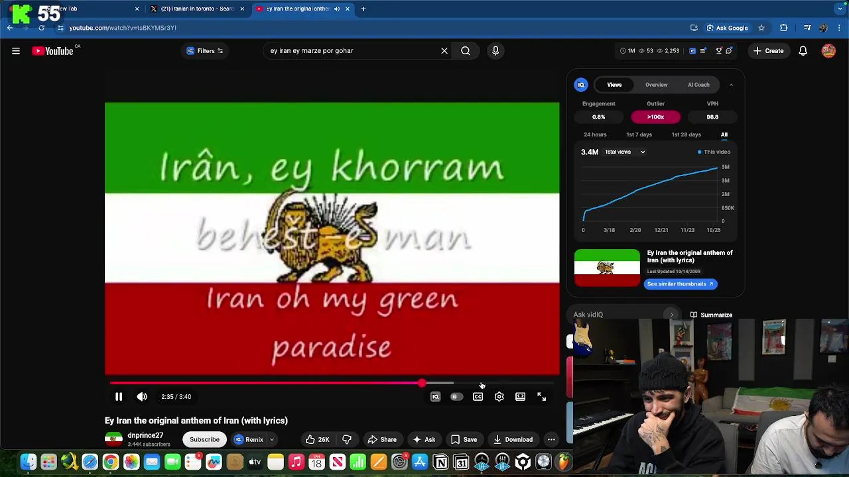
Task: Open the Chrome media controls icon
Action: click(x=807, y=28)
